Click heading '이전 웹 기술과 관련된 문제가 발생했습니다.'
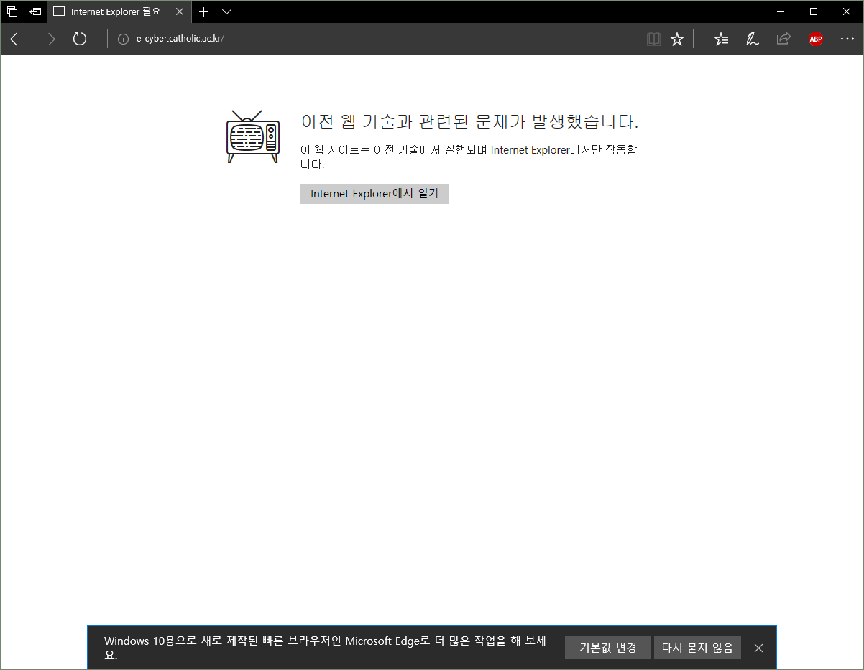This screenshot has height=670, width=864. [x=469, y=122]
